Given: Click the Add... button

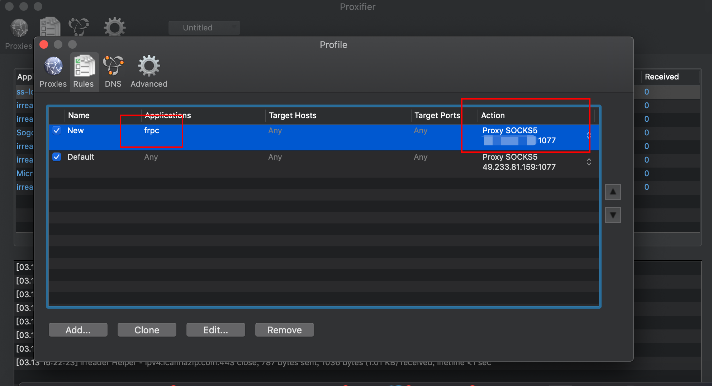Looking at the screenshot, I should click(78, 330).
